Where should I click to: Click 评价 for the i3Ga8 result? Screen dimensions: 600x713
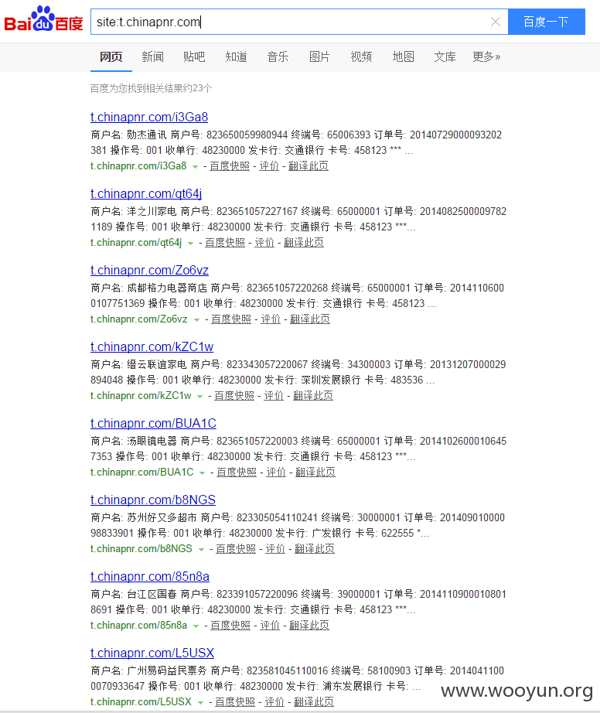pos(269,166)
